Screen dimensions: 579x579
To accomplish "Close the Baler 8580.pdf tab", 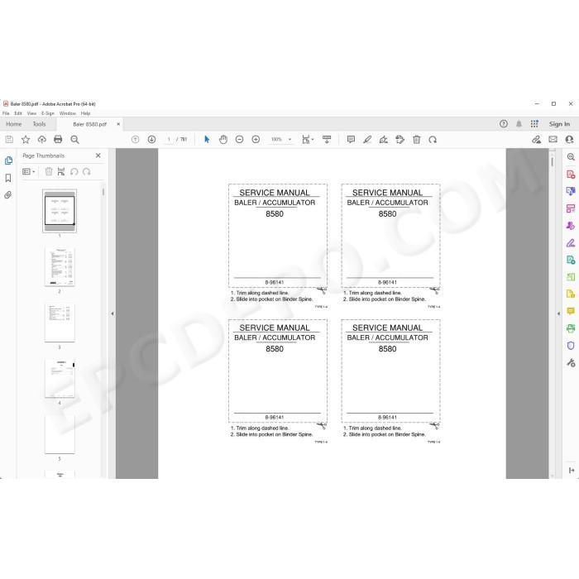I will click(x=118, y=124).
